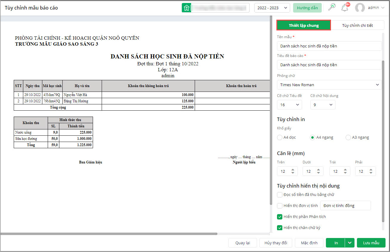Toggle Hiển thị phần Phân tích checkbox
The height and width of the screenshot is (252, 390).
[280, 217]
